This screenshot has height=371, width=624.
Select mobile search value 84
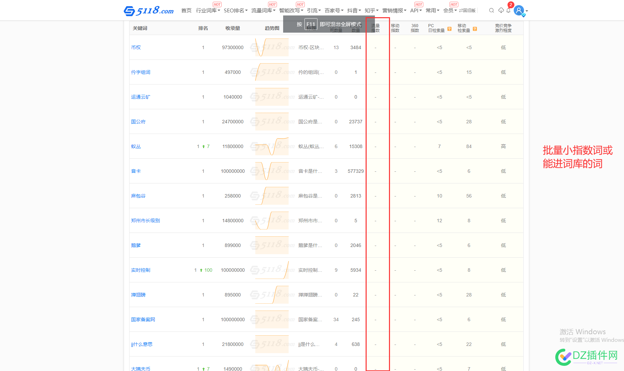point(469,146)
